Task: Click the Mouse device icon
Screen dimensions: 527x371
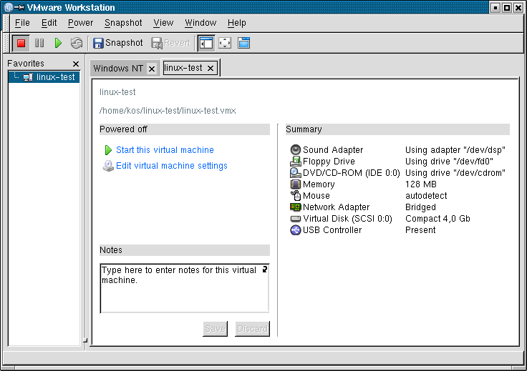Action: pos(296,196)
